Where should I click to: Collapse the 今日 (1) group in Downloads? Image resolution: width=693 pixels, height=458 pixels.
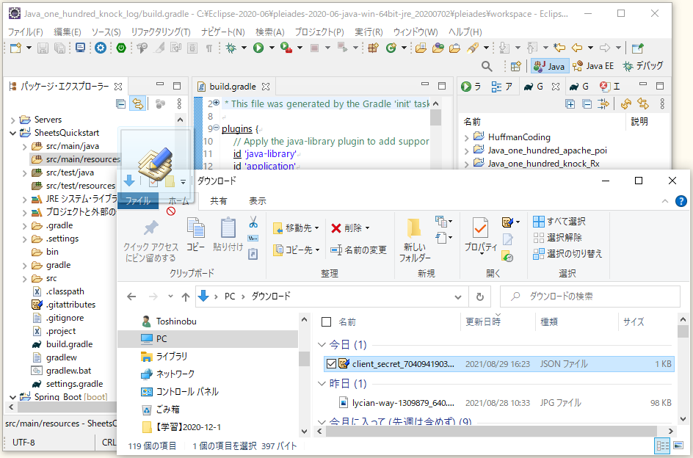tap(321, 343)
